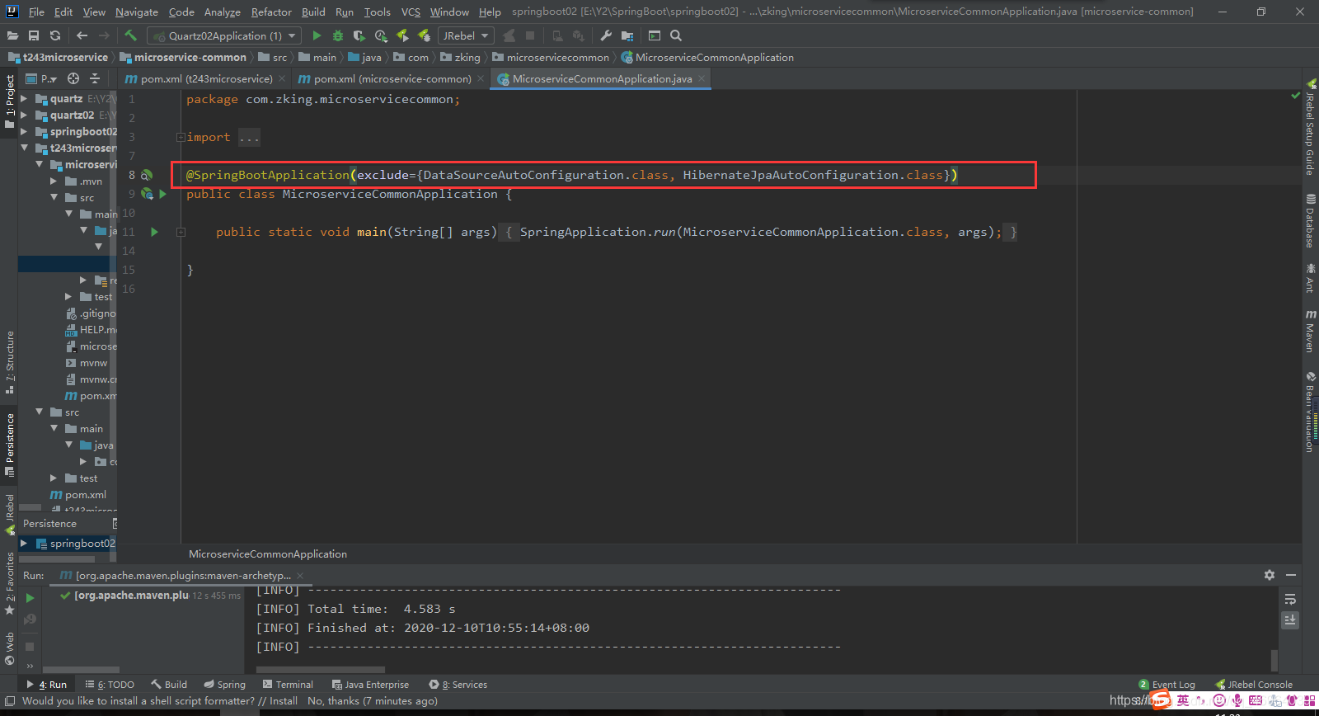Image resolution: width=1319 pixels, height=716 pixels.
Task: Select HELP.md file in project tree
Action: [91, 329]
